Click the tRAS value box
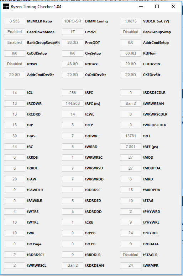 tap(15, 136)
